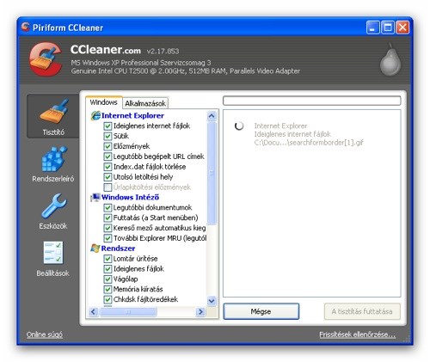Open the Rendszerleíró registry section
The width and height of the screenshot is (430, 362).
[x=53, y=164]
